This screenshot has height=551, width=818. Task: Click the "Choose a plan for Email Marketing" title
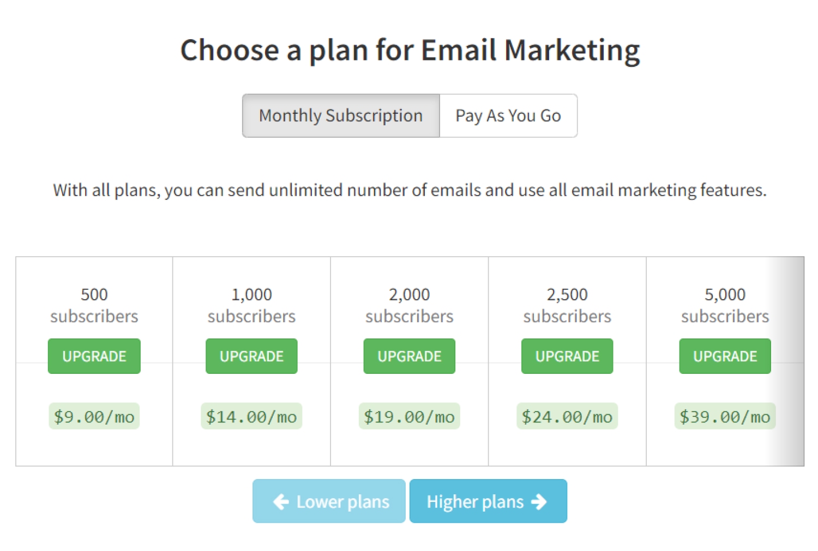[410, 50]
